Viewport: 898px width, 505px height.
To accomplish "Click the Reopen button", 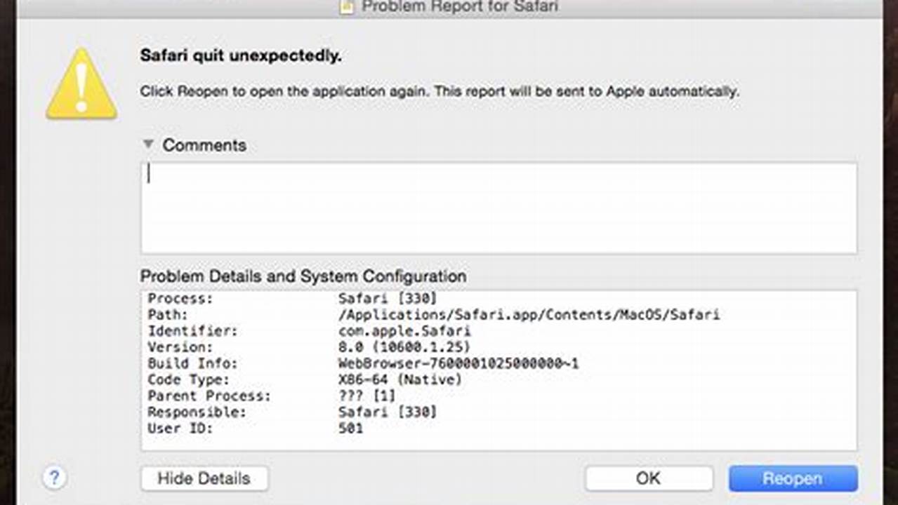I will click(793, 478).
